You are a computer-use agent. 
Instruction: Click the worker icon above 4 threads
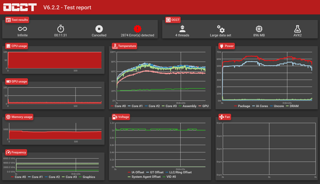[182, 28]
